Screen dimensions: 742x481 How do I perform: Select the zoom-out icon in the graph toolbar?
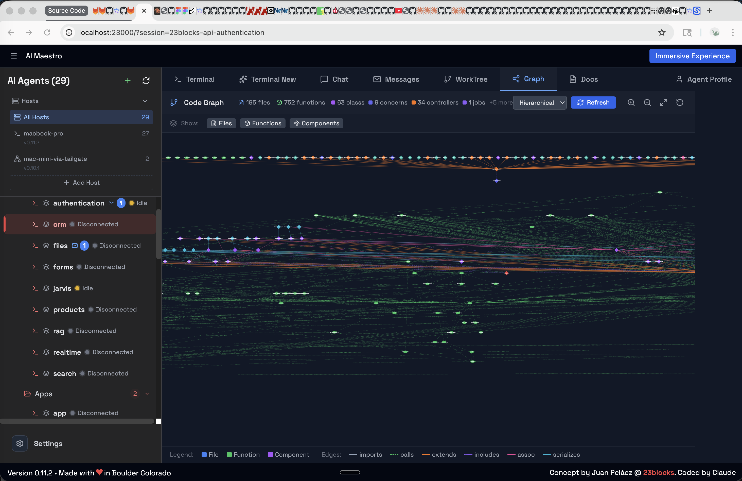pos(647,102)
